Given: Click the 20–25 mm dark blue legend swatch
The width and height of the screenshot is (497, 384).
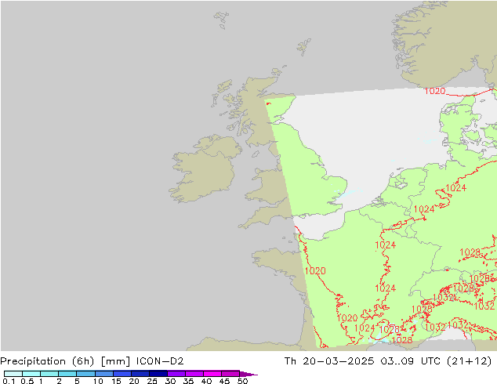Looking at the screenshot, I should 140,374.
